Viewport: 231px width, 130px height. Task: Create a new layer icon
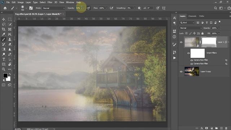[x=221, y=128]
